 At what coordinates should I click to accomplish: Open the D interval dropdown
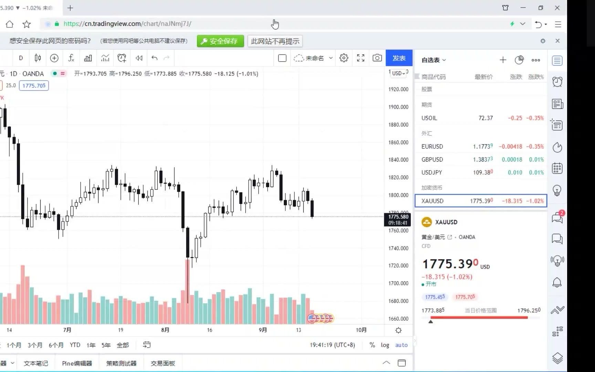point(21,58)
